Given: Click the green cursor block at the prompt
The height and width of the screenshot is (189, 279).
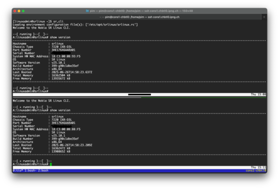Looking at the screenshot, I should pyautogui.click(x=51, y=164).
